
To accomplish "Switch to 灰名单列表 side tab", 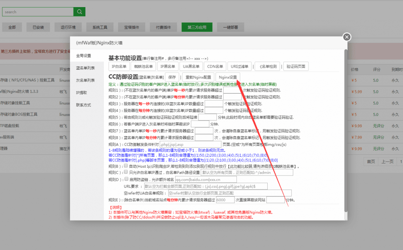I will 85,80.
